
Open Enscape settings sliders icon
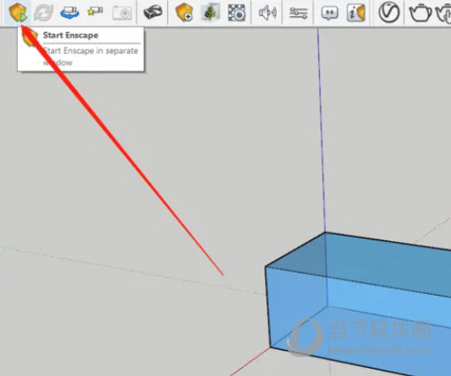tap(298, 13)
